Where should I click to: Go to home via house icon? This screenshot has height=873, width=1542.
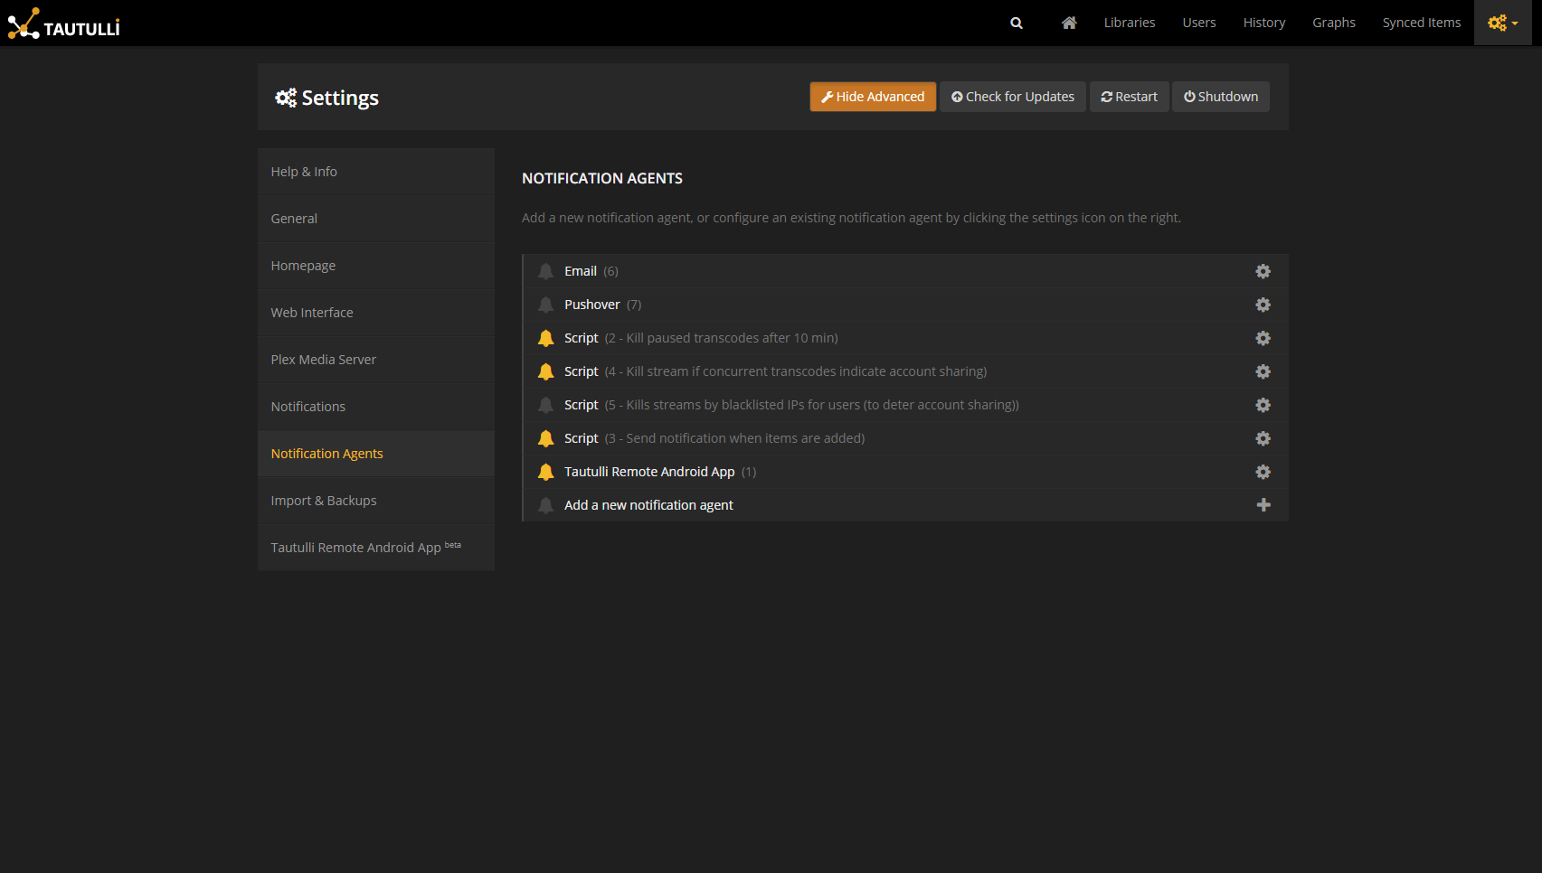point(1069,23)
